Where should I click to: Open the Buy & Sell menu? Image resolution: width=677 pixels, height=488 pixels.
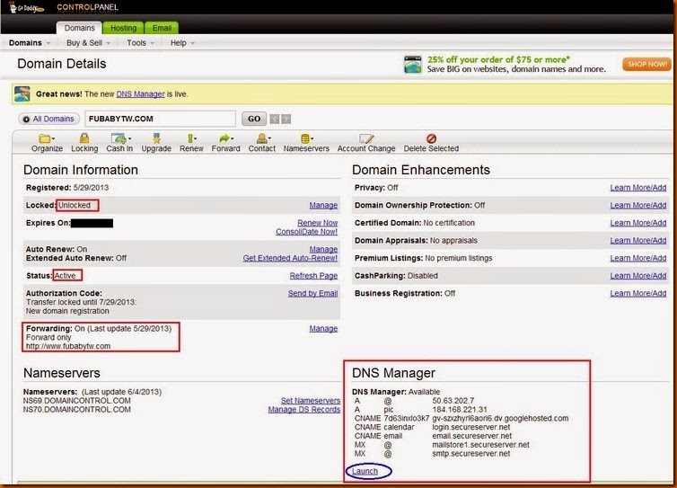(x=88, y=43)
